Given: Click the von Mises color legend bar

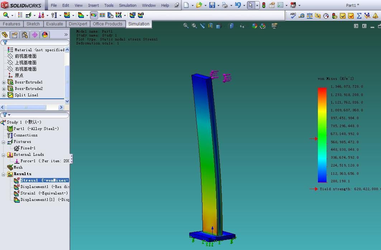Looking at the screenshot, I should point(322,135).
